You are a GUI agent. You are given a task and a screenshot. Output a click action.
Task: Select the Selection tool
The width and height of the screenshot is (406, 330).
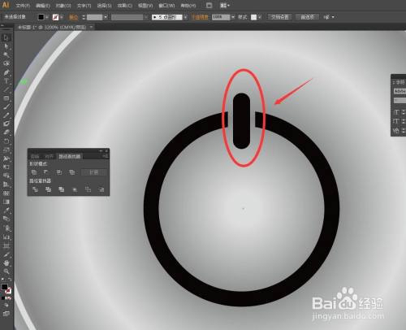[x=6, y=37]
